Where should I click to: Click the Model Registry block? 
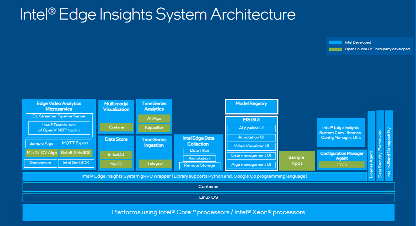[x=251, y=107]
